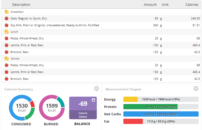
Task: Sort diary by the Calories column header
Action: click(192, 5)
